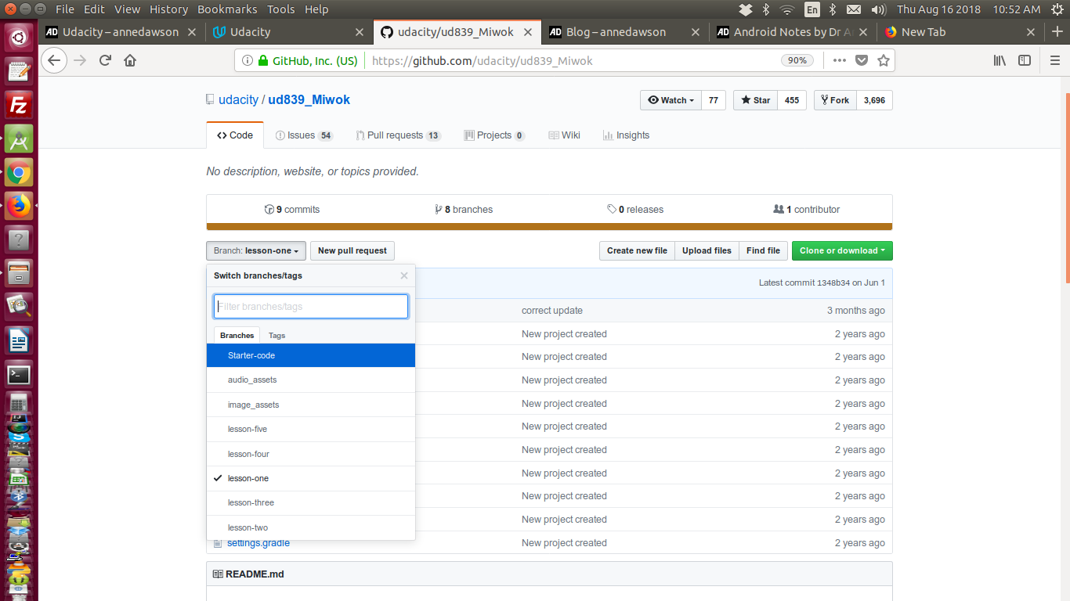Select the Branches tab in popup

[x=237, y=335]
